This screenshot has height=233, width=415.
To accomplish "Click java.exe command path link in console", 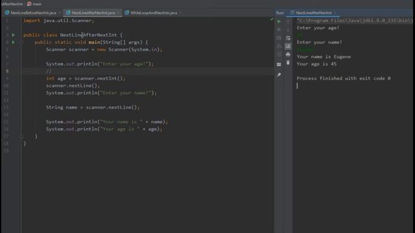I will click(355, 21).
